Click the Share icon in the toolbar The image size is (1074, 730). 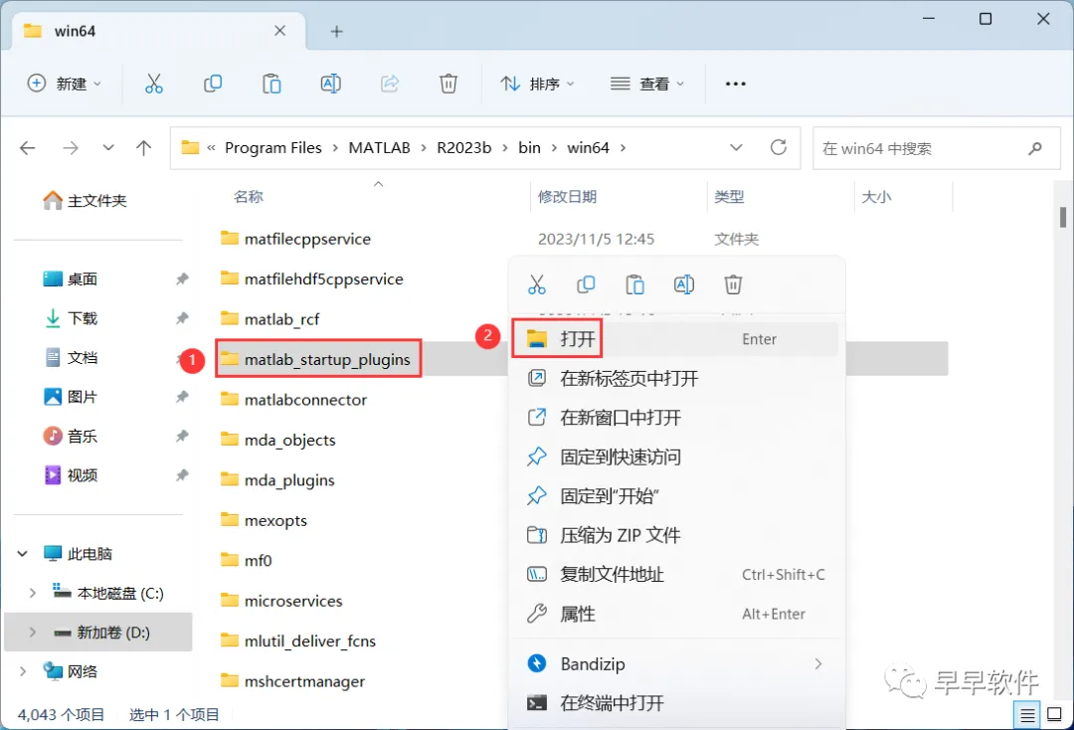point(390,84)
